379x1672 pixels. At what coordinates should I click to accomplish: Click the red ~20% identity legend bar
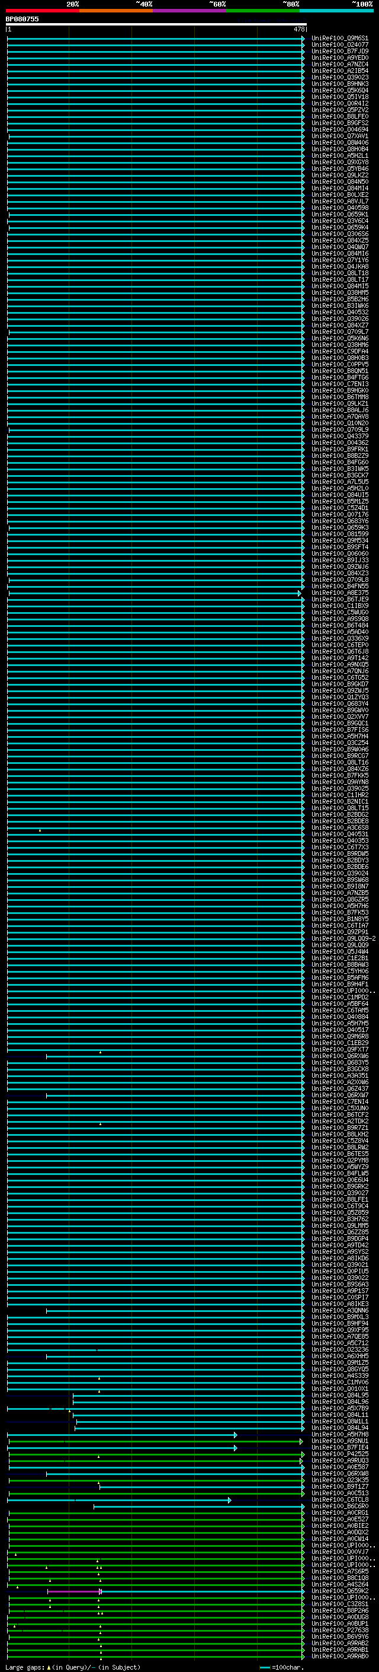tap(42, 11)
